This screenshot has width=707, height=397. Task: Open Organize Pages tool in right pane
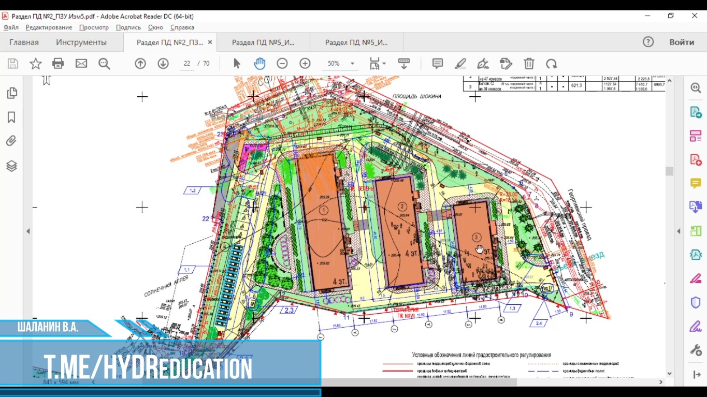coord(696,136)
